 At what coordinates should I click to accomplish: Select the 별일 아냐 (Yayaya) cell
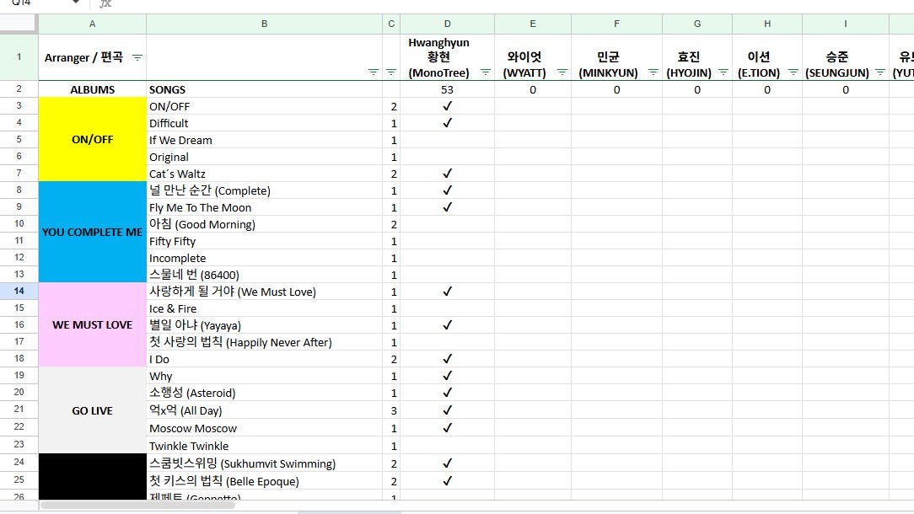264,325
